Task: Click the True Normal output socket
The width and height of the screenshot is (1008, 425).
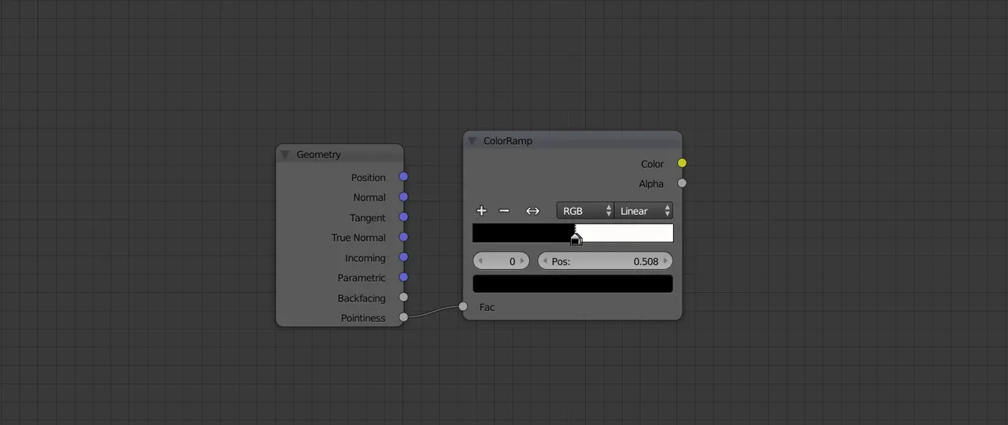Action: 403,237
